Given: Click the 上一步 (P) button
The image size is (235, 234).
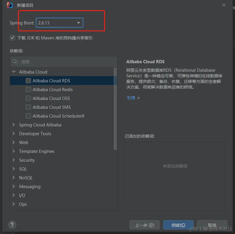Looking at the screenshot, I should click(x=145, y=225).
